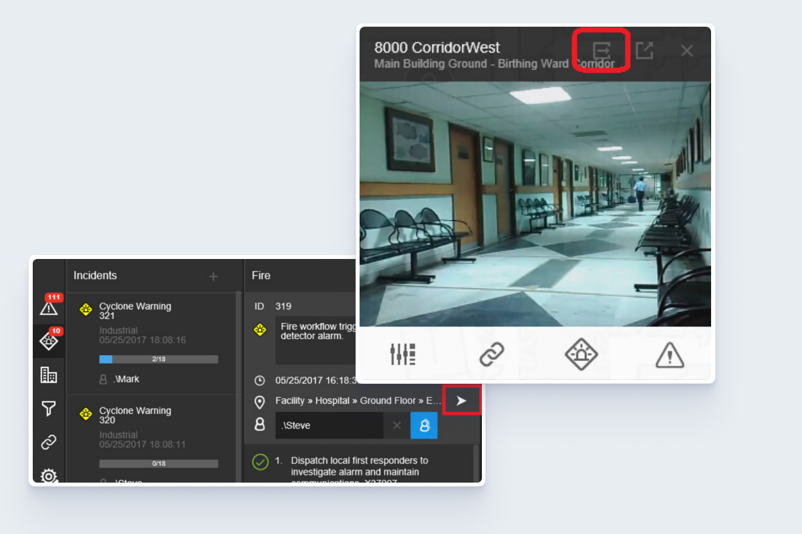Click the Facility » Hospital » Ground Floor location

coord(358,401)
